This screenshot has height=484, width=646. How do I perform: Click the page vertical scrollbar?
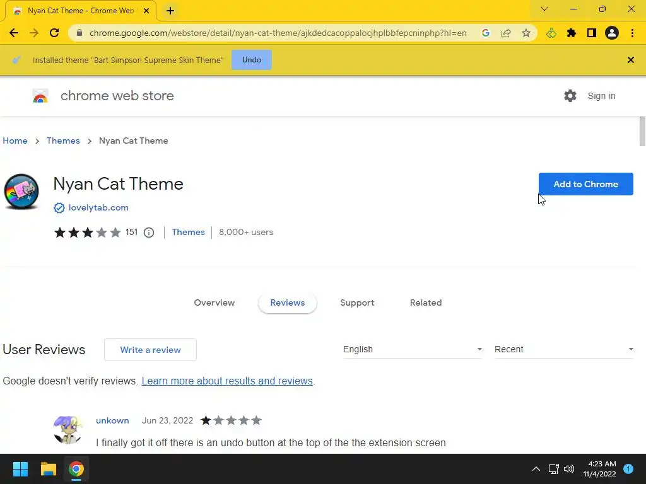(x=642, y=131)
